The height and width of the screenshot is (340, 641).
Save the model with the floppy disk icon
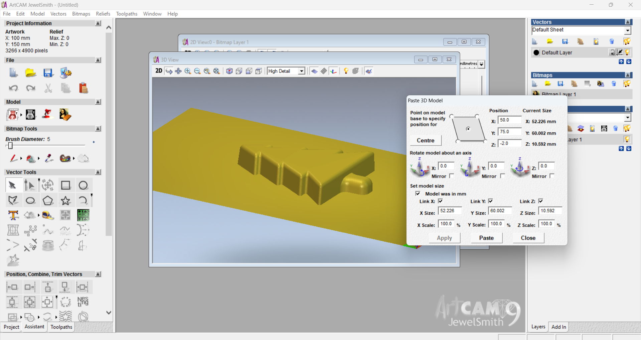(48, 73)
